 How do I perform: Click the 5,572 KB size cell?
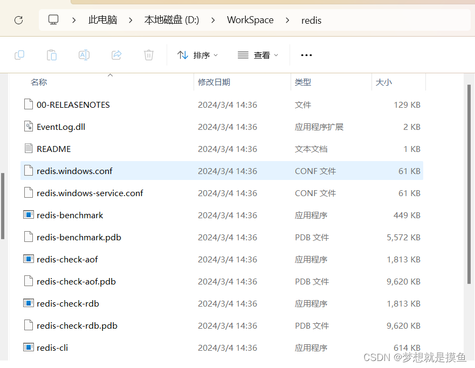point(403,237)
